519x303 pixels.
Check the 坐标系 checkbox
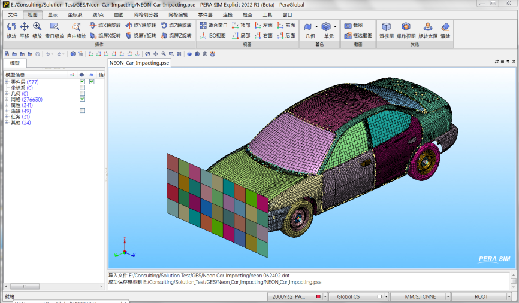click(82, 88)
